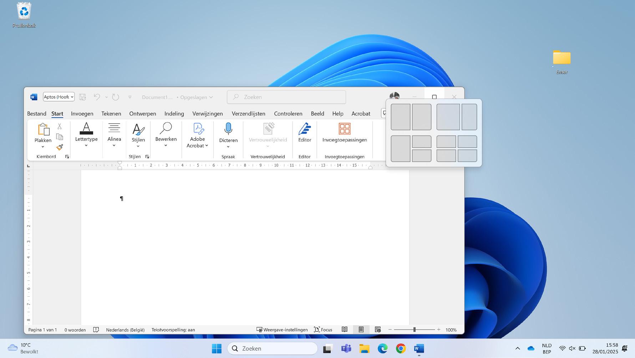The height and width of the screenshot is (358, 635).
Task: Show hidden tray icons chevron
Action: (x=518, y=348)
